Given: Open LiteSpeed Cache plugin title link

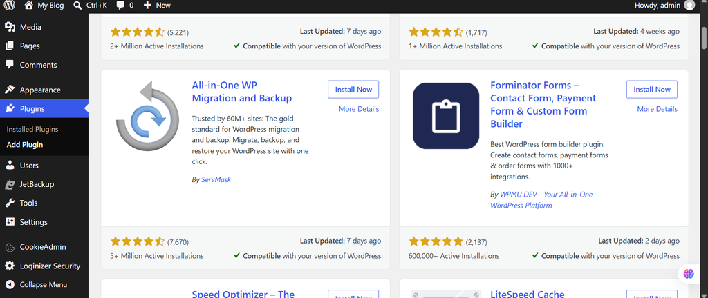Looking at the screenshot, I should pos(528,293).
